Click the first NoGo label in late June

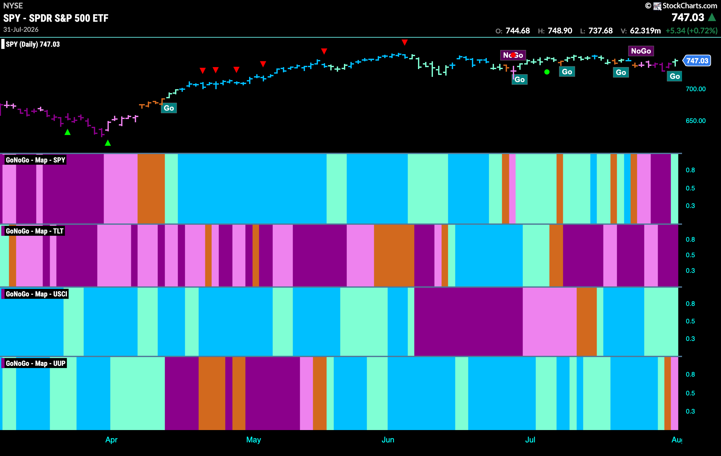pos(513,55)
